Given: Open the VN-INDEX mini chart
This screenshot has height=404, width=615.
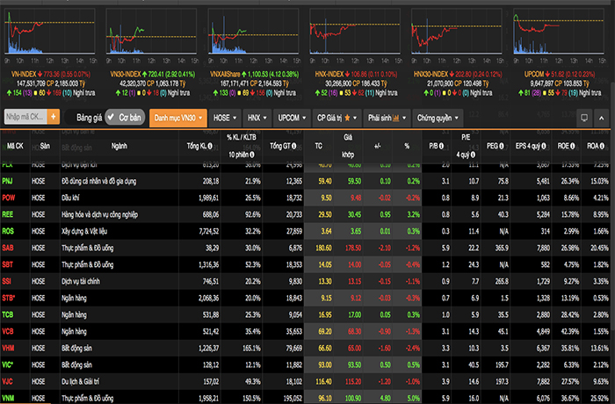Looking at the screenshot, I should 48,35.
